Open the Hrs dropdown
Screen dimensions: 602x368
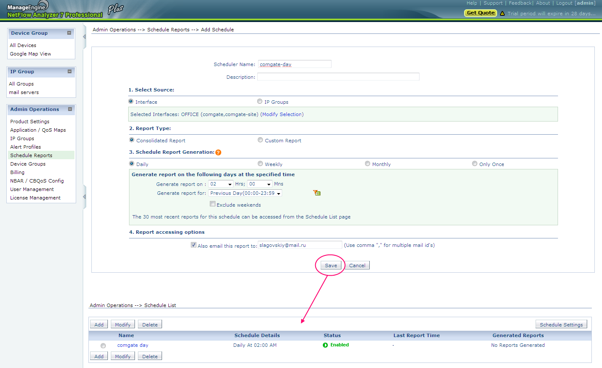(x=221, y=184)
